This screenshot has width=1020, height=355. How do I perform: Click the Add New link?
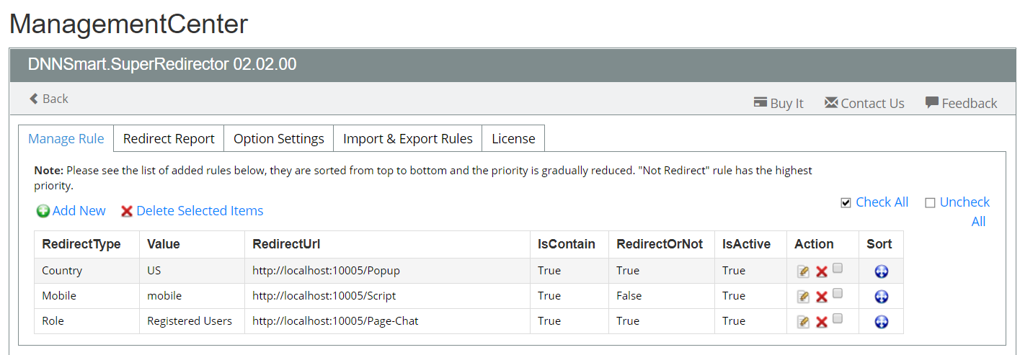click(x=71, y=211)
